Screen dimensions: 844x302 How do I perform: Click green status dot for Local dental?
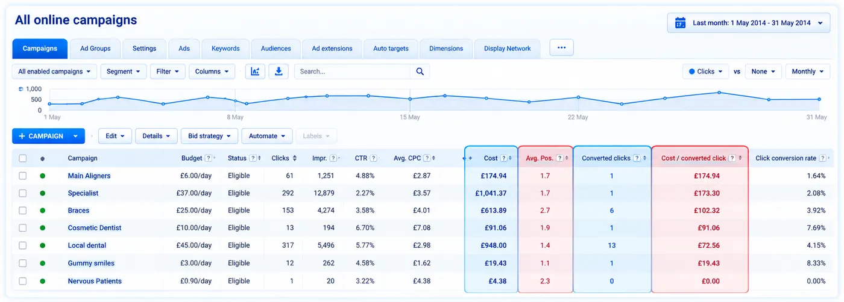click(42, 245)
